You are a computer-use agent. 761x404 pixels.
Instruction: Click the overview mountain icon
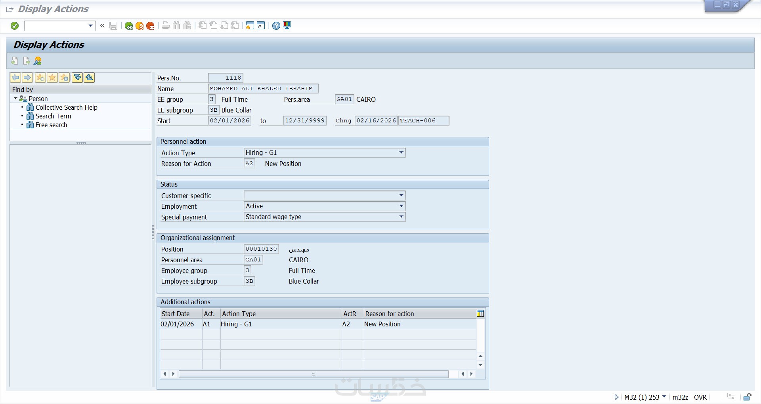[x=38, y=61]
